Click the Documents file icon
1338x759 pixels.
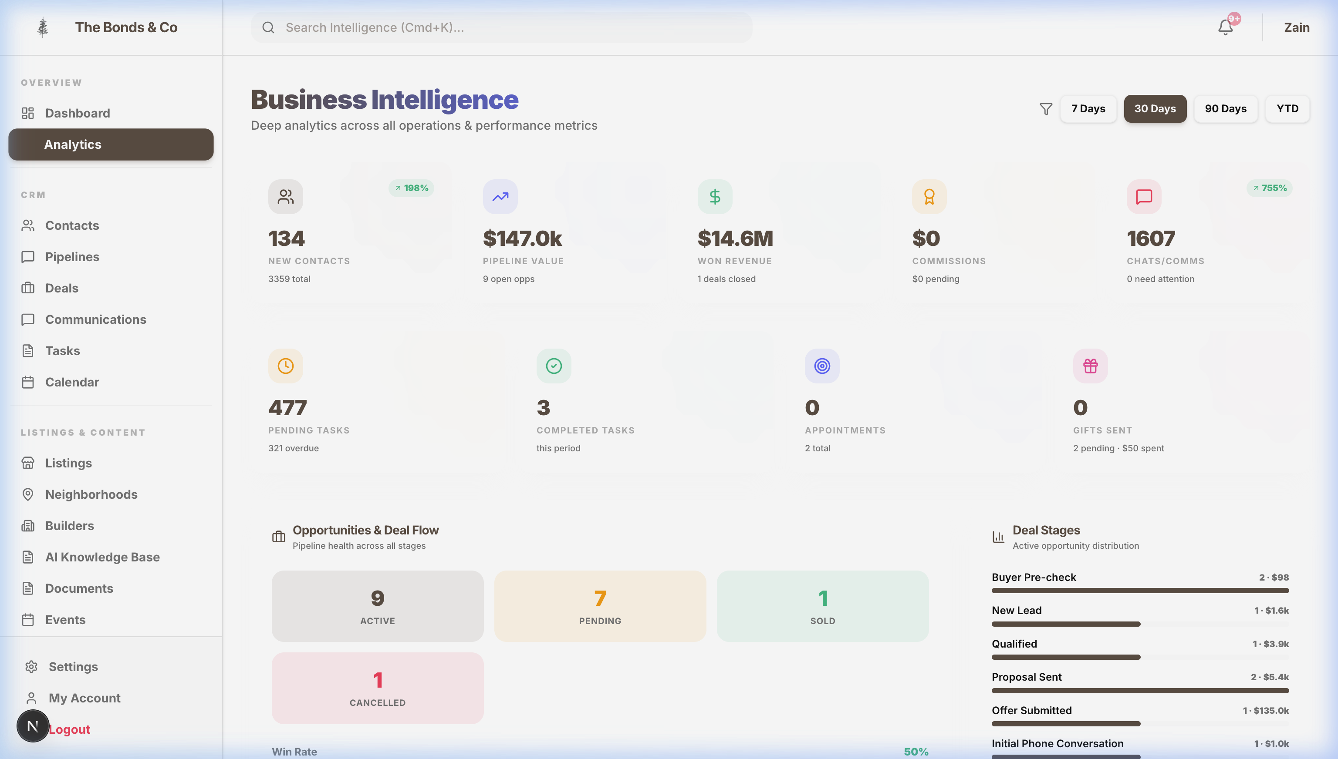(x=28, y=588)
